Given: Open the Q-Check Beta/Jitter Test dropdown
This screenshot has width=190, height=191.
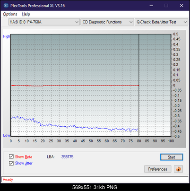Looking at the screenshot, I should coord(161,22).
